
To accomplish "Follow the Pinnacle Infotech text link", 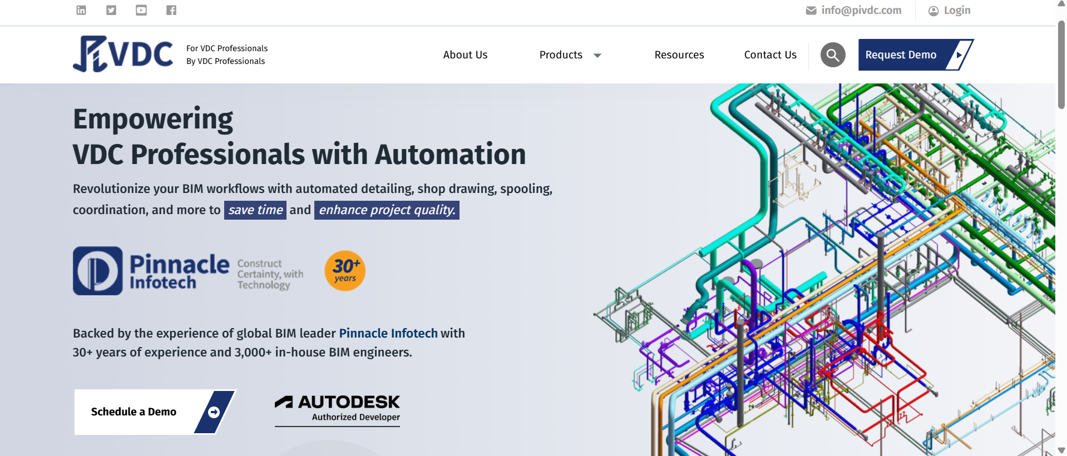I will (x=388, y=333).
